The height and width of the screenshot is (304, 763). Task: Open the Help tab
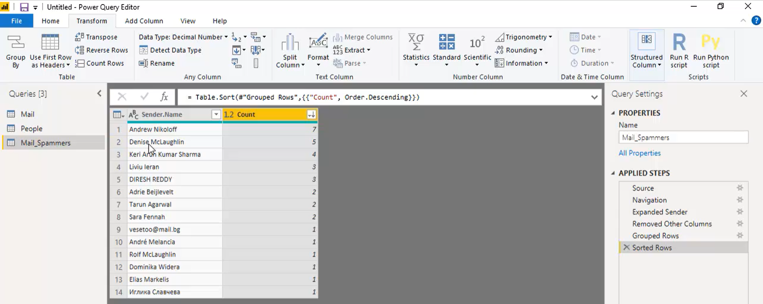220,21
